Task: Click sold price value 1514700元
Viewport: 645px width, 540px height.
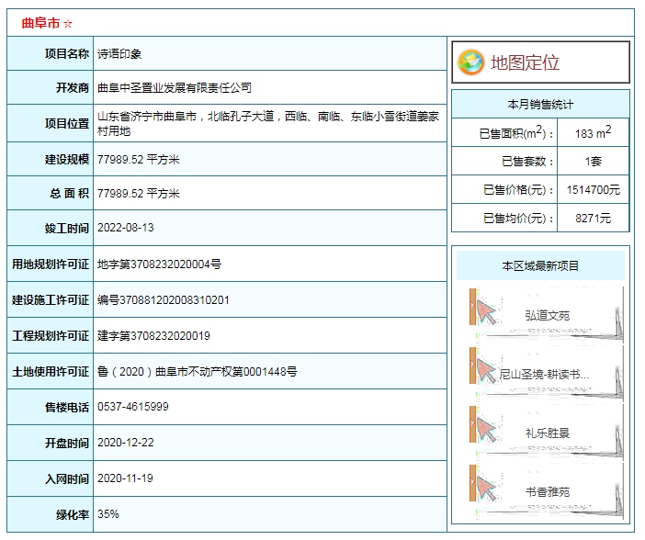Action: (x=594, y=189)
